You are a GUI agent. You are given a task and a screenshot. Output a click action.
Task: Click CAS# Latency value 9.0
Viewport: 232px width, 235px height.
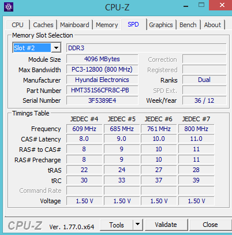[x=122, y=139]
